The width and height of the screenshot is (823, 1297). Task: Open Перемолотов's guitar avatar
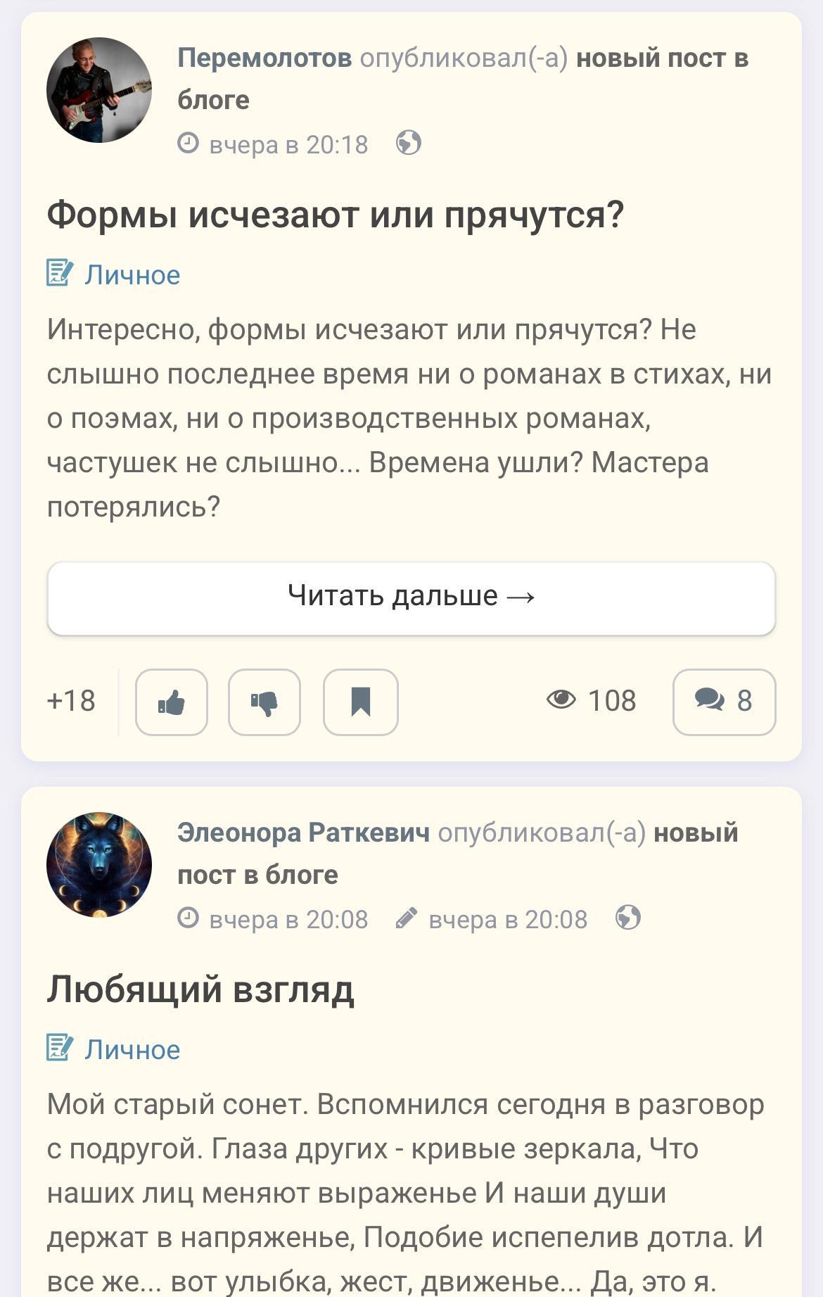[x=99, y=90]
